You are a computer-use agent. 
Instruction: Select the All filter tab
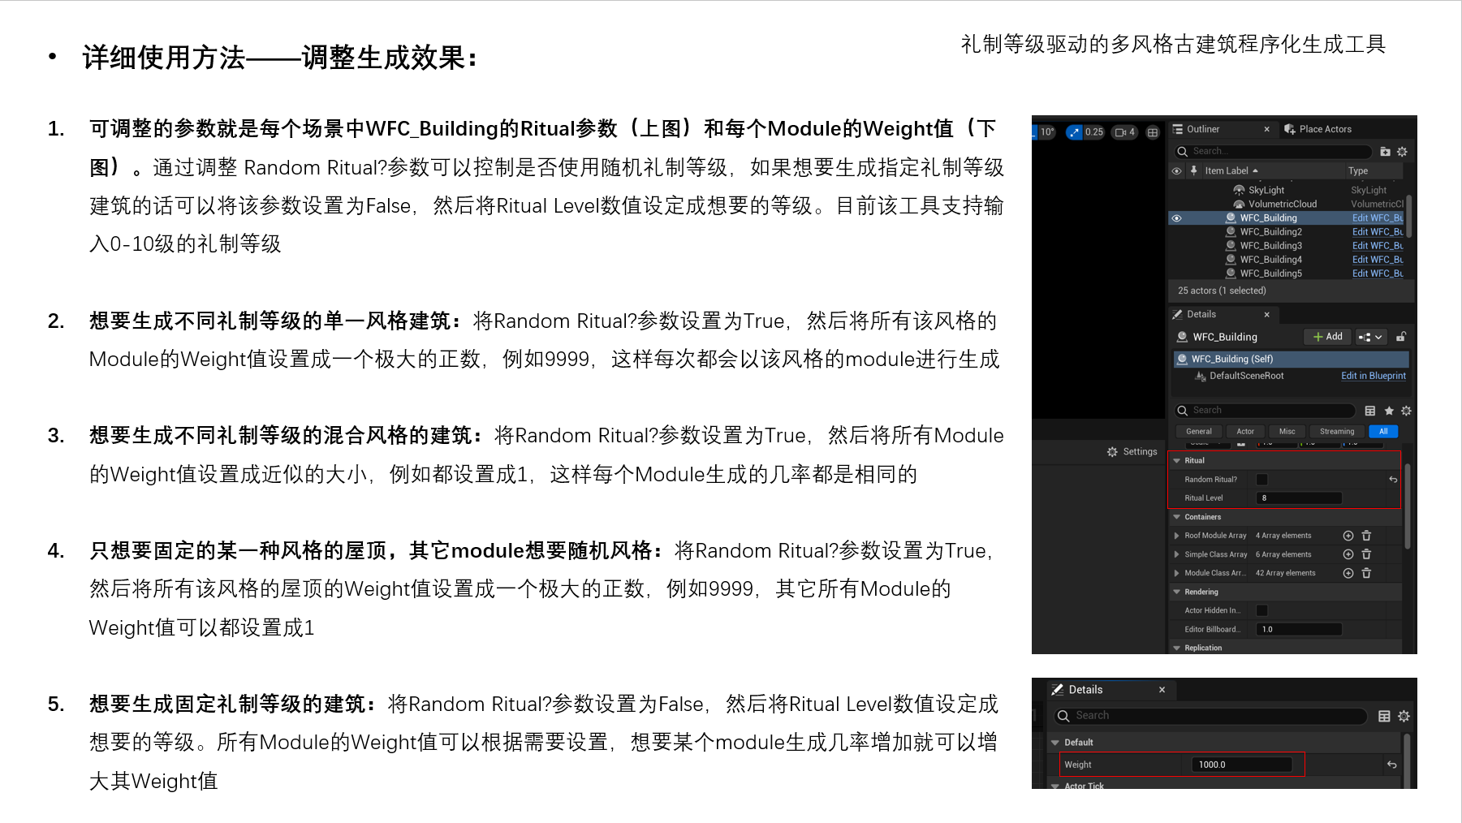(x=1383, y=432)
